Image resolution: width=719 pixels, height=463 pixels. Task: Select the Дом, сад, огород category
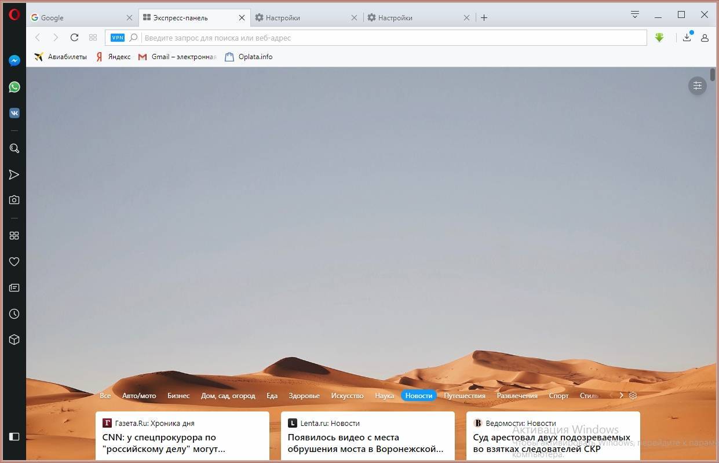tap(228, 396)
